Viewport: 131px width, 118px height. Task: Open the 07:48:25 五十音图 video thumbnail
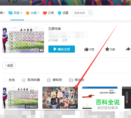tap(20, 98)
